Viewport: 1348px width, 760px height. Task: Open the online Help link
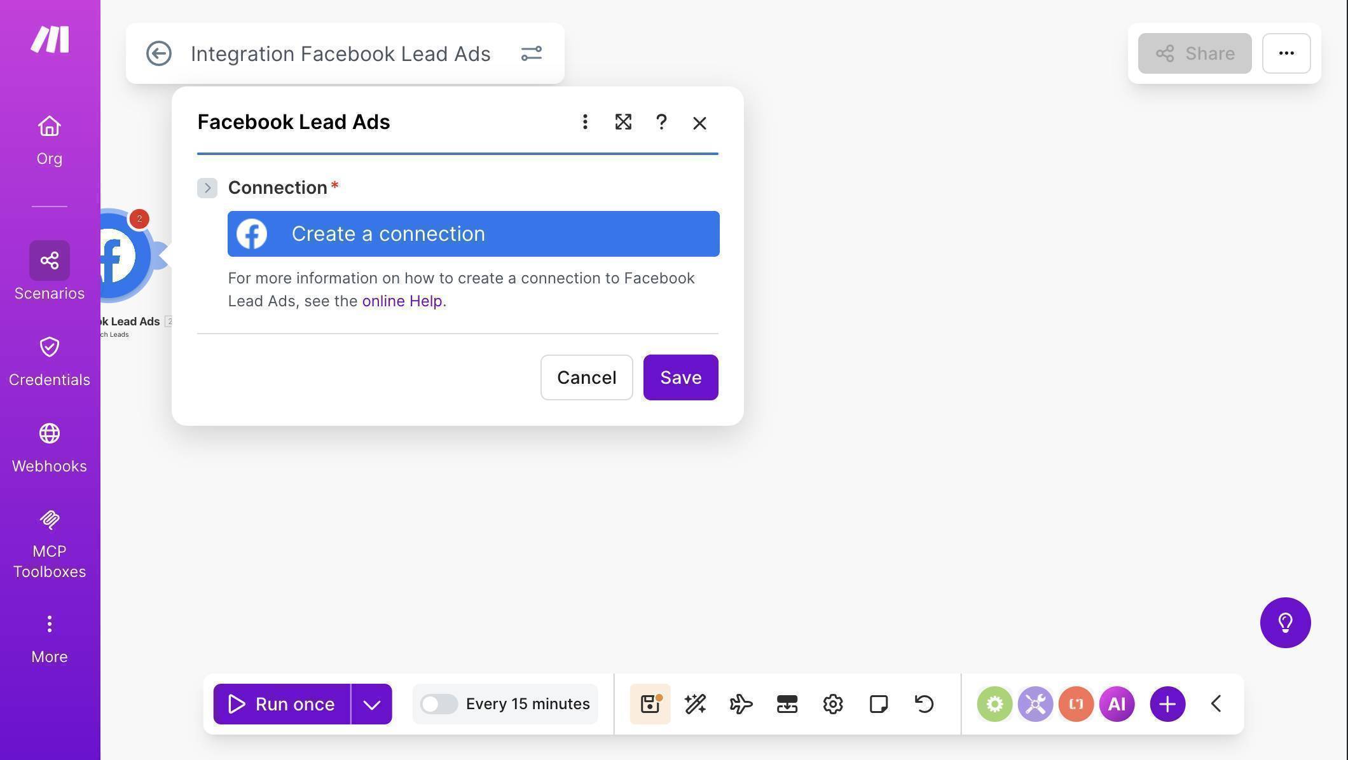coord(402,301)
